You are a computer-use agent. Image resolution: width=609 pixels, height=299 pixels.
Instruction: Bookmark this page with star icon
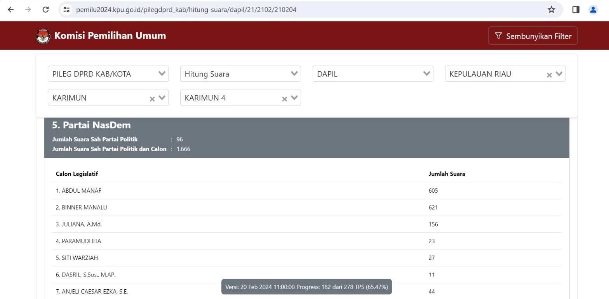tap(551, 10)
